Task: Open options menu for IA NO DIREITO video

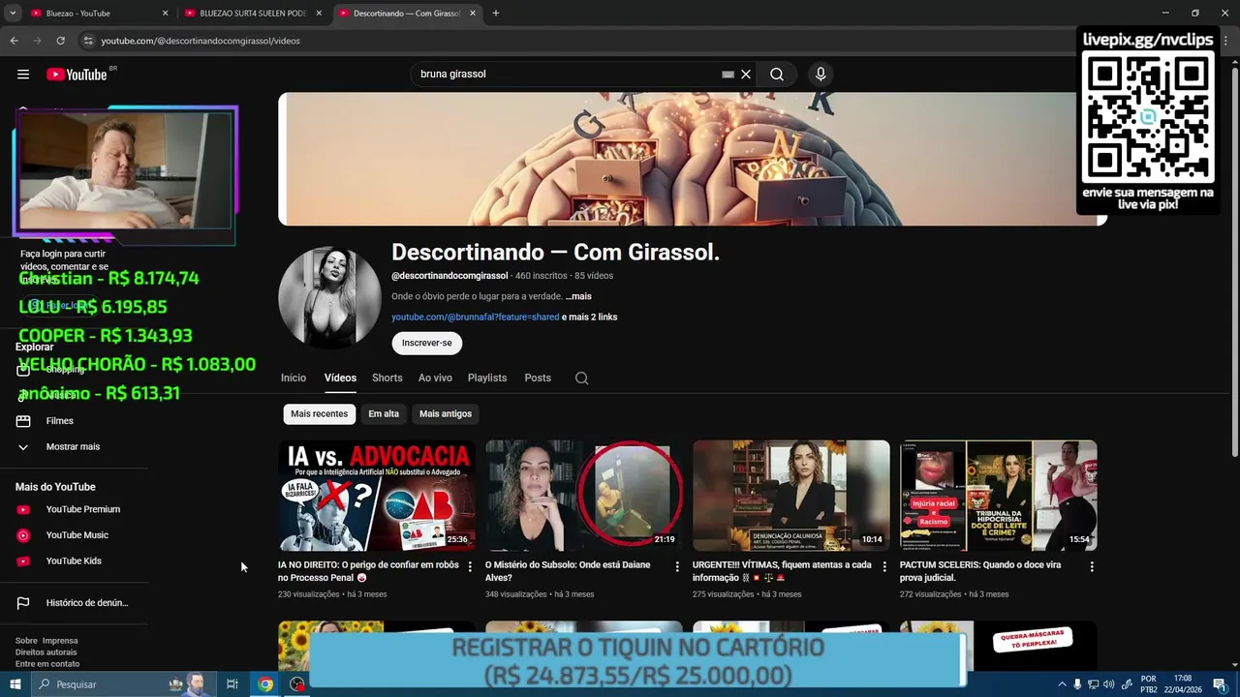Action: [470, 566]
